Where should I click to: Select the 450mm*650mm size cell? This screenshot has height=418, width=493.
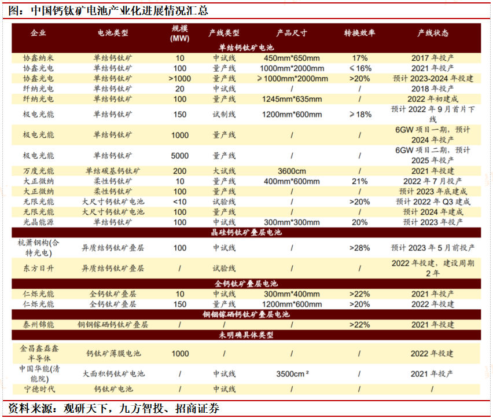click(x=292, y=58)
